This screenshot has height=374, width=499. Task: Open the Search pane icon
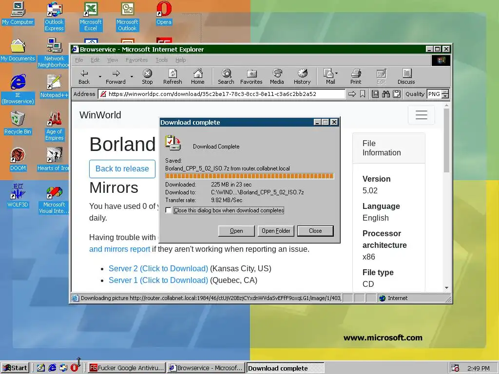pyautogui.click(x=226, y=76)
